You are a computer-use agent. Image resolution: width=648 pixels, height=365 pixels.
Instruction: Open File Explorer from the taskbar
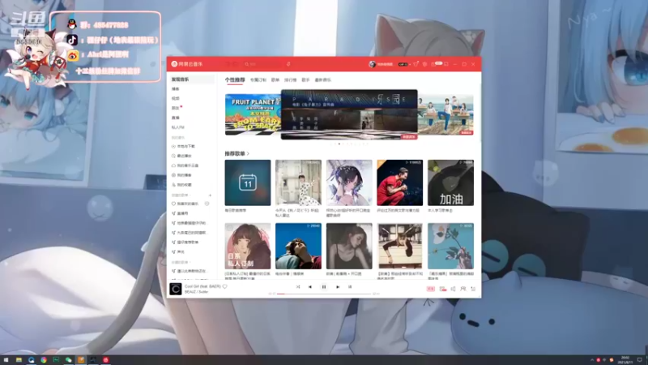pos(19,360)
